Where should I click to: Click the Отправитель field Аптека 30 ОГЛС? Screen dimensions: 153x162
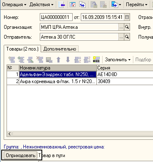[x=79, y=37]
